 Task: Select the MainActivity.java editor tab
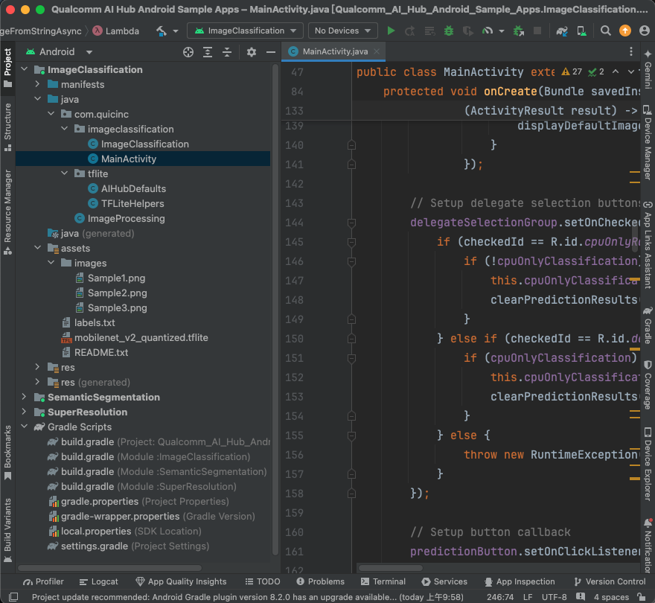pos(334,51)
